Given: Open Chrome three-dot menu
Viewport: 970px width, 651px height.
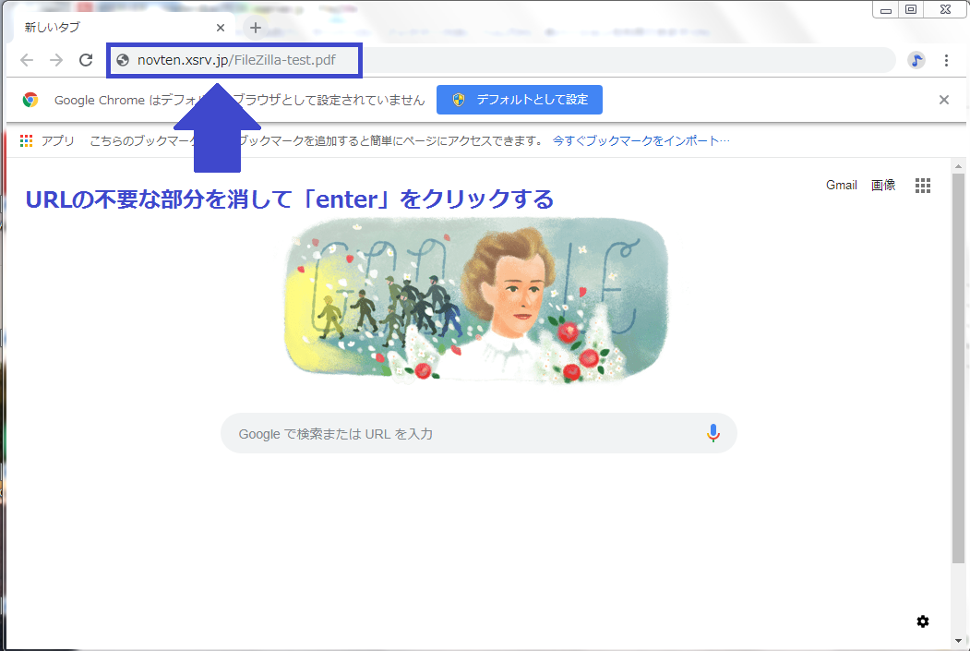Looking at the screenshot, I should 946,60.
